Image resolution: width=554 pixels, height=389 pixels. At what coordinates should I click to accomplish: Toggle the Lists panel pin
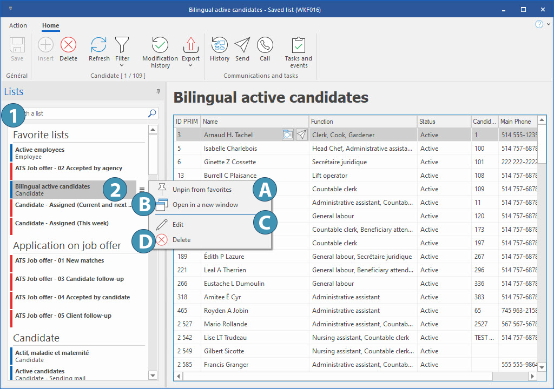click(159, 92)
